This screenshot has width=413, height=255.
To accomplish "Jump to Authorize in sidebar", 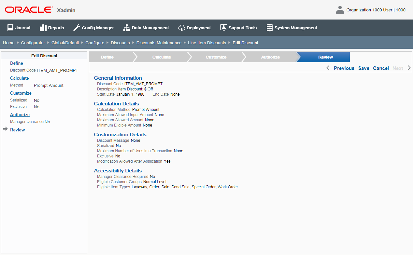I will (20, 114).
